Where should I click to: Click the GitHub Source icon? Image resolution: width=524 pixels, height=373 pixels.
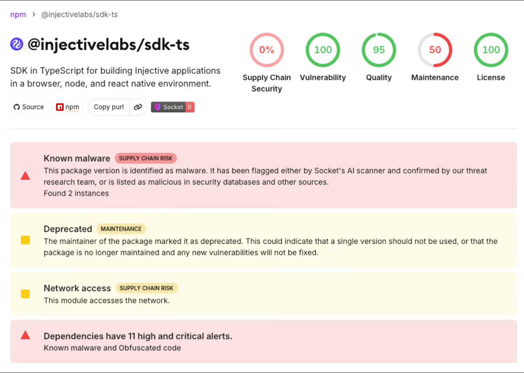(17, 107)
